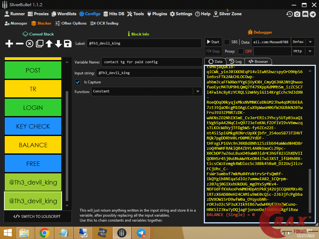Open the Proxies section

[x=38, y=14]
